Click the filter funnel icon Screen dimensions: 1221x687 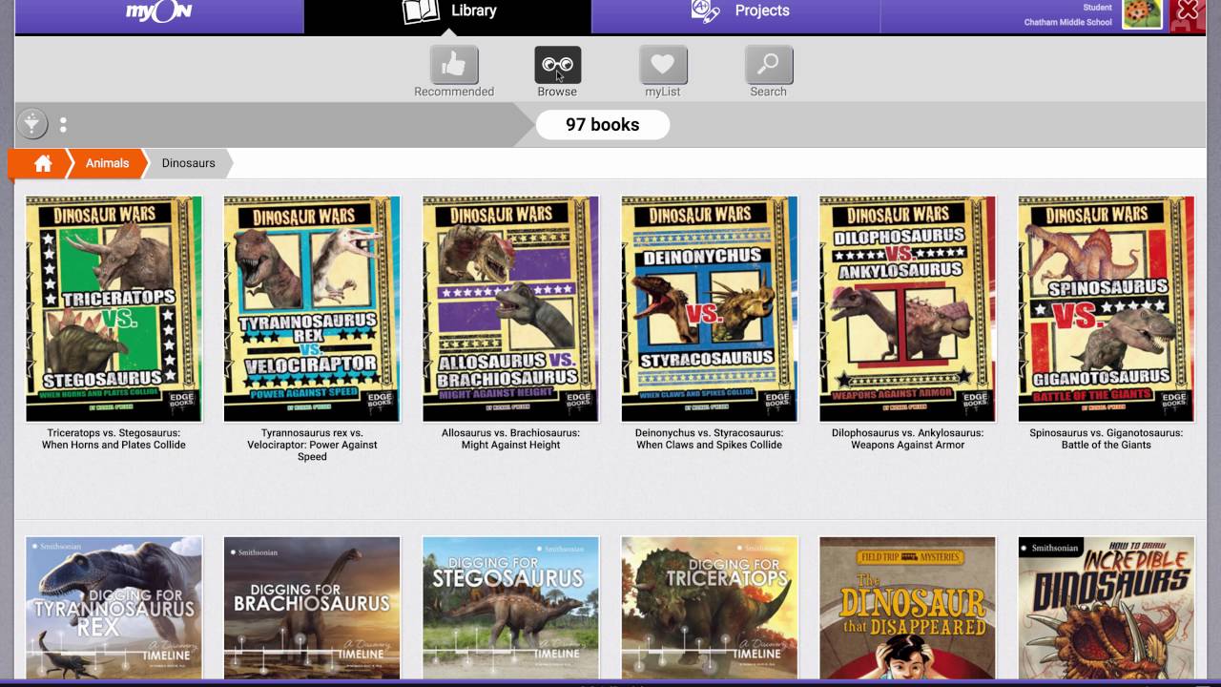click(31, 124)
